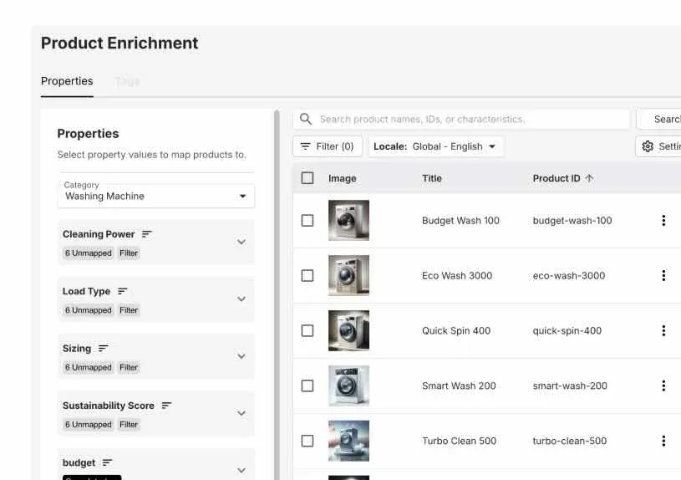Click the search magnifier icon
This screenshot has height=480, width=681.
pos(306,119)
